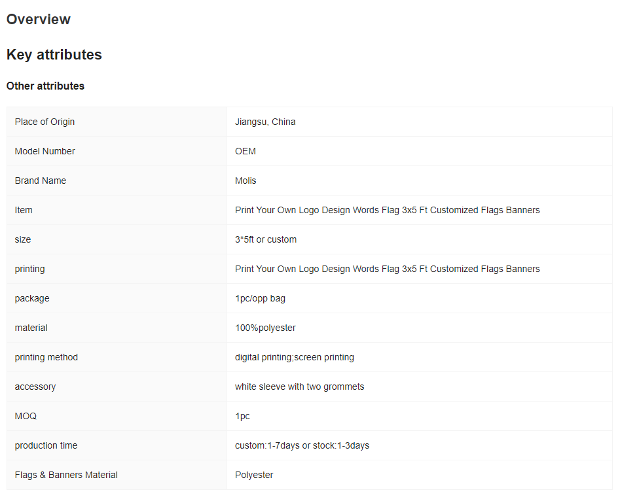Select the Jiangsu, China value
This screenshot has width=620, height=497.
pos(265,122)
